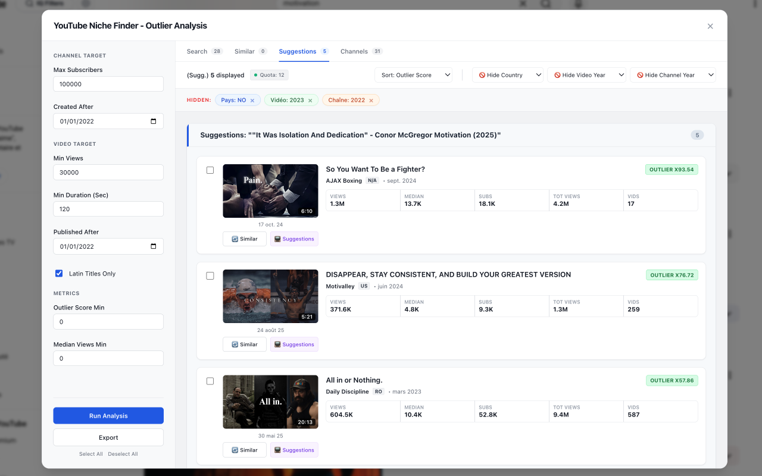Switch to the Channels tab

pyautogui.click(x=361, y=51)
